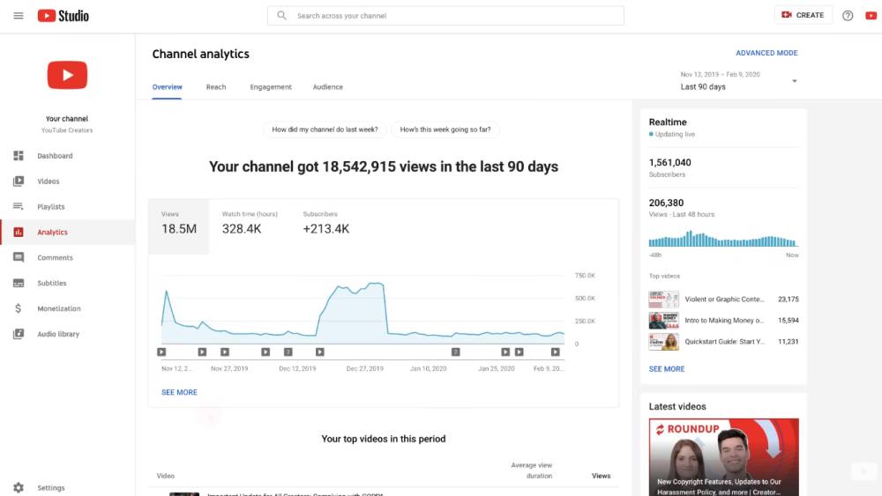Click the CREATE button

coord(804,15)
